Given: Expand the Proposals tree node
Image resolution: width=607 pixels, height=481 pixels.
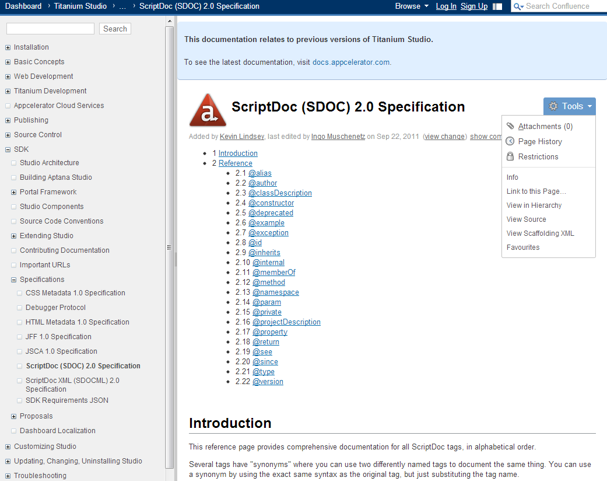Looking at the screenshot, I should (x=13, y=417).
